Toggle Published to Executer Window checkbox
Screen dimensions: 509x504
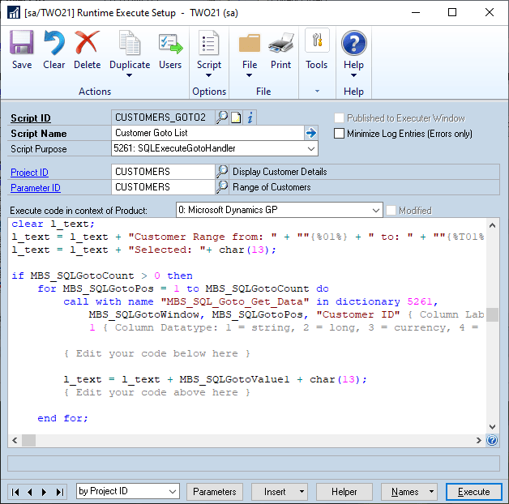point(339,117)
